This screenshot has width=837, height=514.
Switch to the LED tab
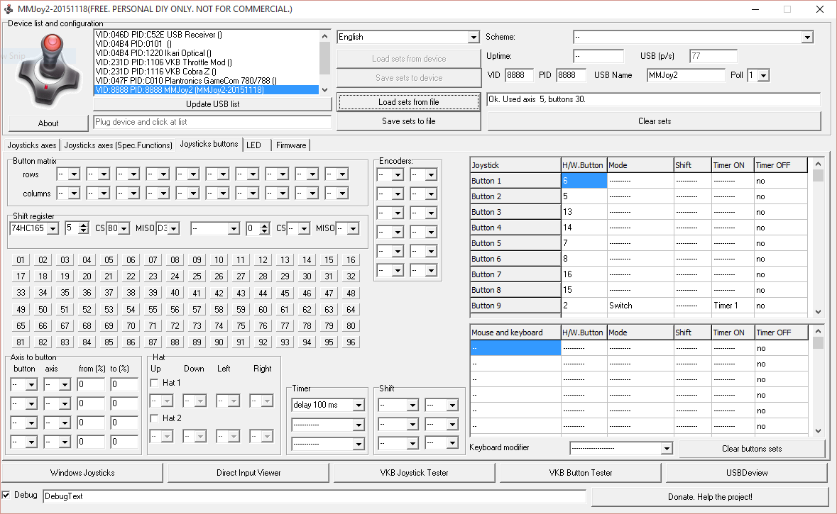(x=255, y=145)
